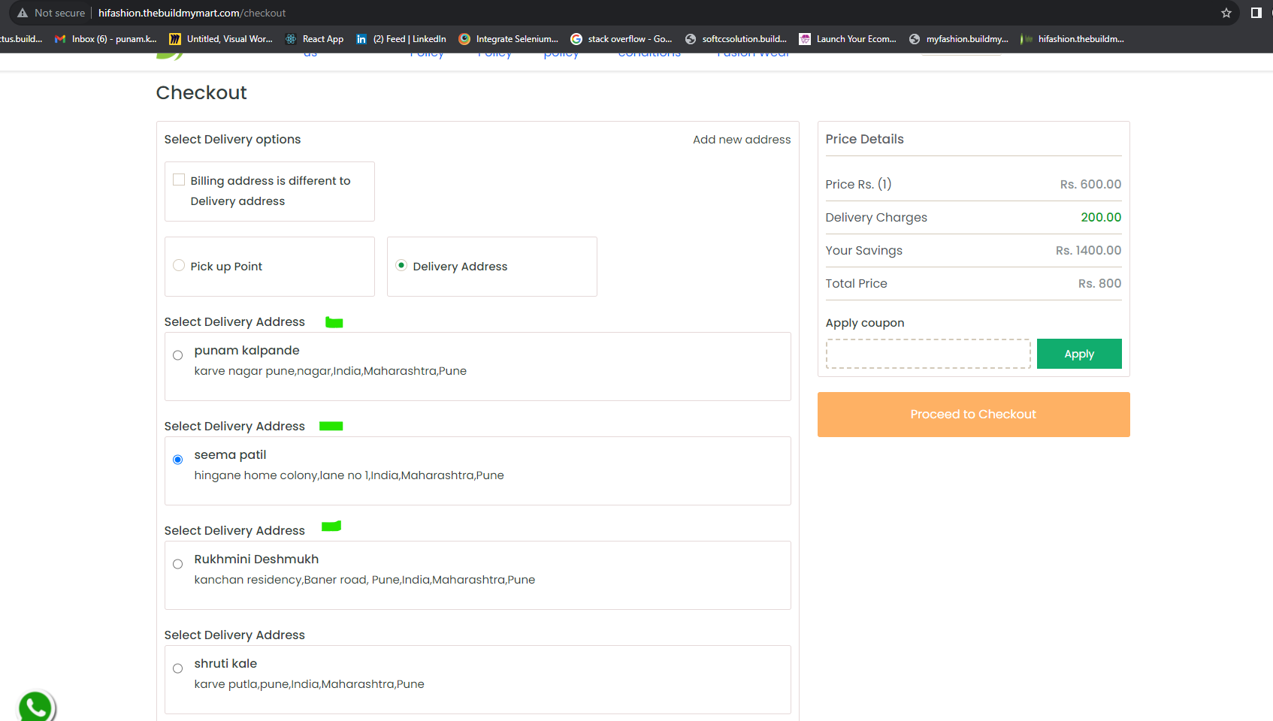Open the softccsolution bookmark
Viewport: 1273px width, 721px height.
pyautogui.click(x=736, y=39)
